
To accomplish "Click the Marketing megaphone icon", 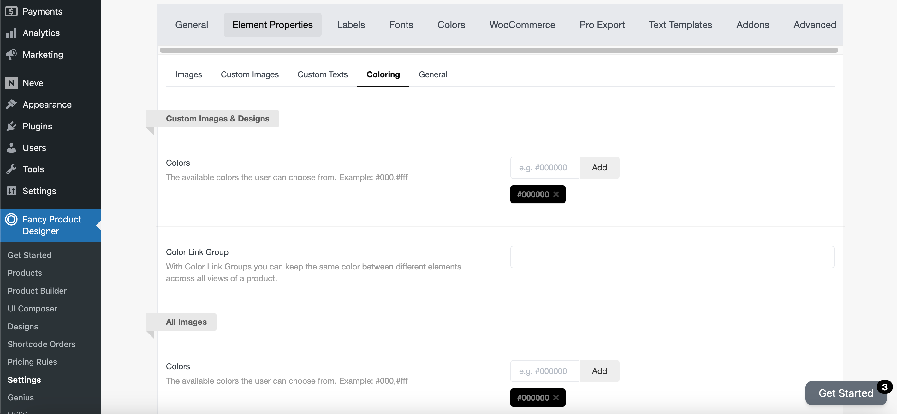I will click(11, 54).
